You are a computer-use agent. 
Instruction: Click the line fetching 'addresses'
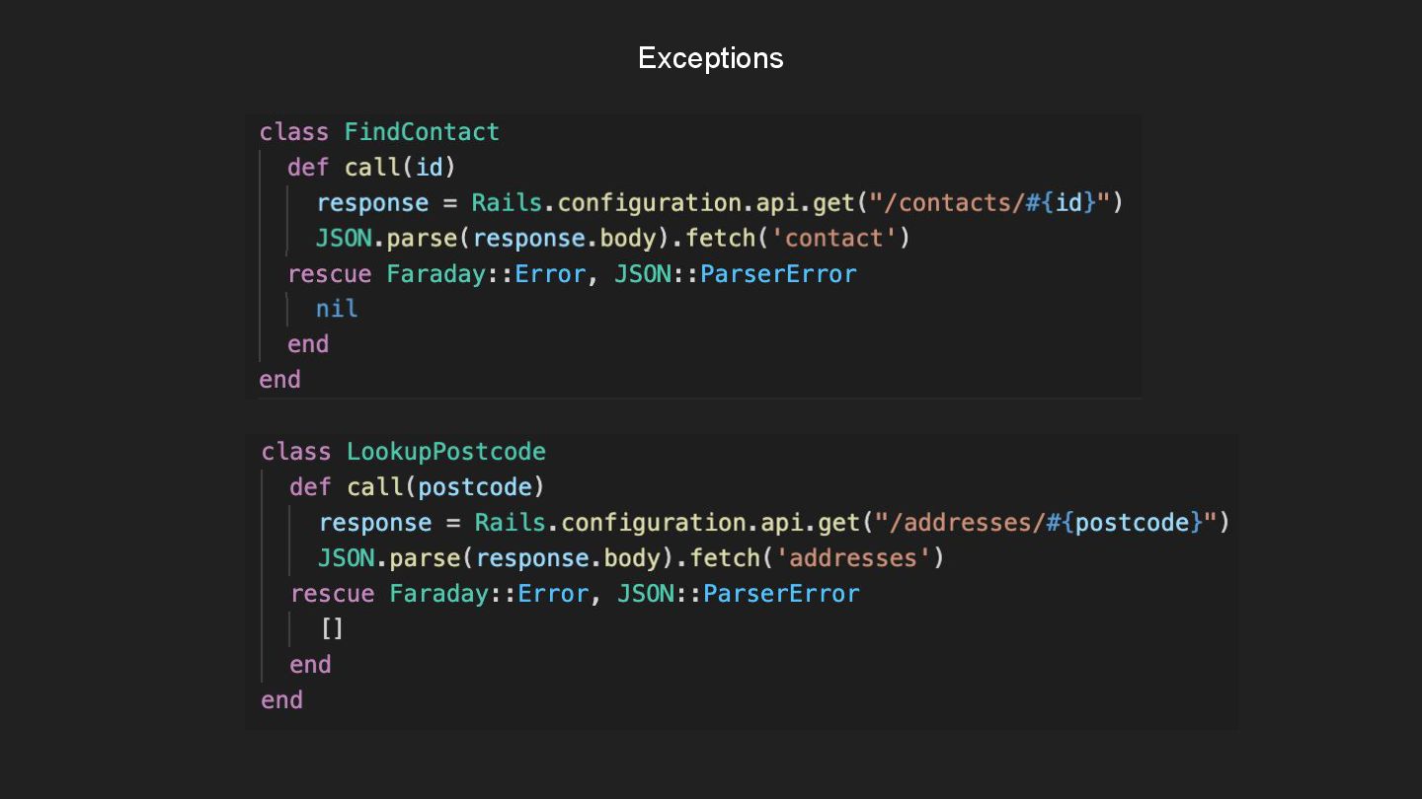pyautogui.click(x=631, y=558)
